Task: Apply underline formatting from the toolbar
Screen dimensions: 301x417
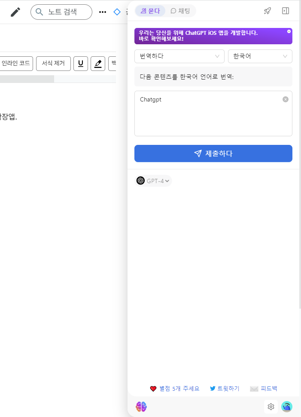Action: click(x=81, y=63)
